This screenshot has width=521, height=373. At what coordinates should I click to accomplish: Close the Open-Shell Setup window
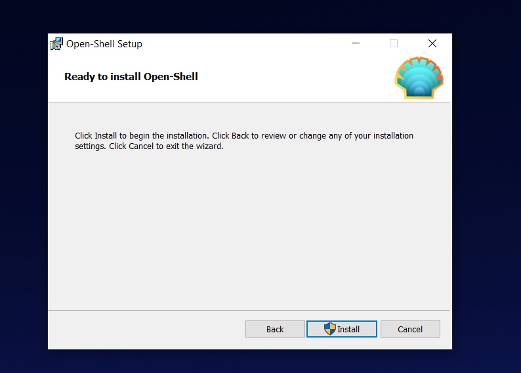tap(432, 43)
